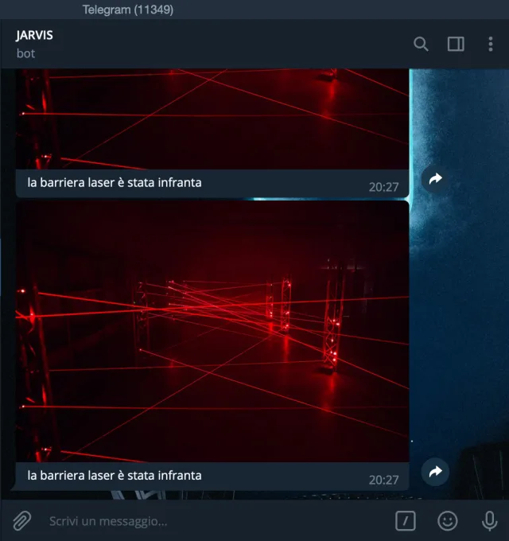Forward the lower laser barrier message
This screenshot has height=541, width=509.
click(x=435, y=472)
